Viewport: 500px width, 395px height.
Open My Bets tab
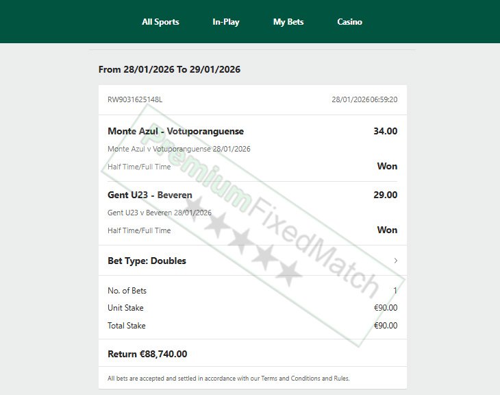pos(288,22)
